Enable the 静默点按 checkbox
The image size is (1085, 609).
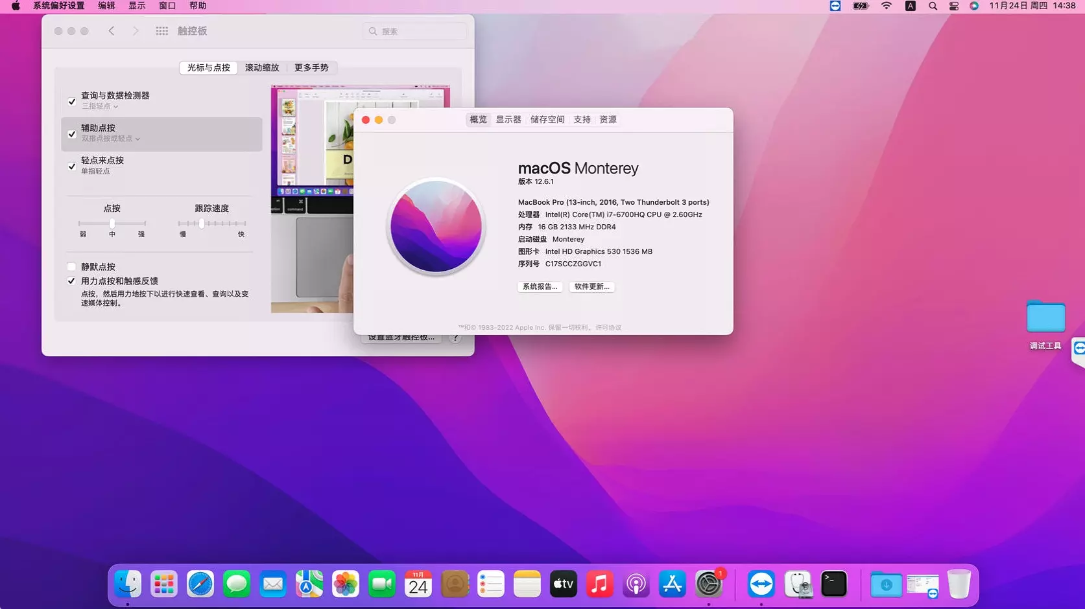tap(71, 266)
